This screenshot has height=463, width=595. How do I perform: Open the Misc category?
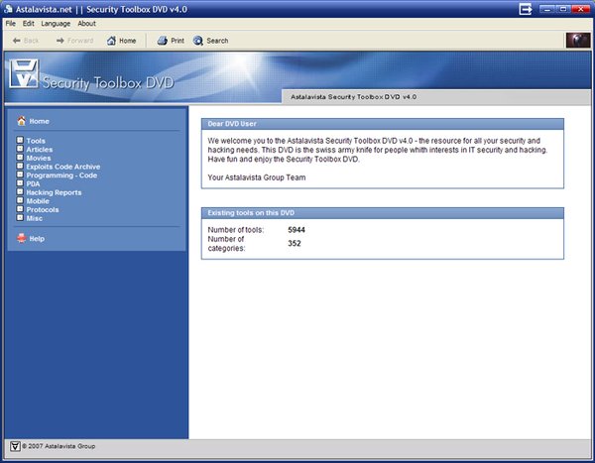(x=35, y=218)
